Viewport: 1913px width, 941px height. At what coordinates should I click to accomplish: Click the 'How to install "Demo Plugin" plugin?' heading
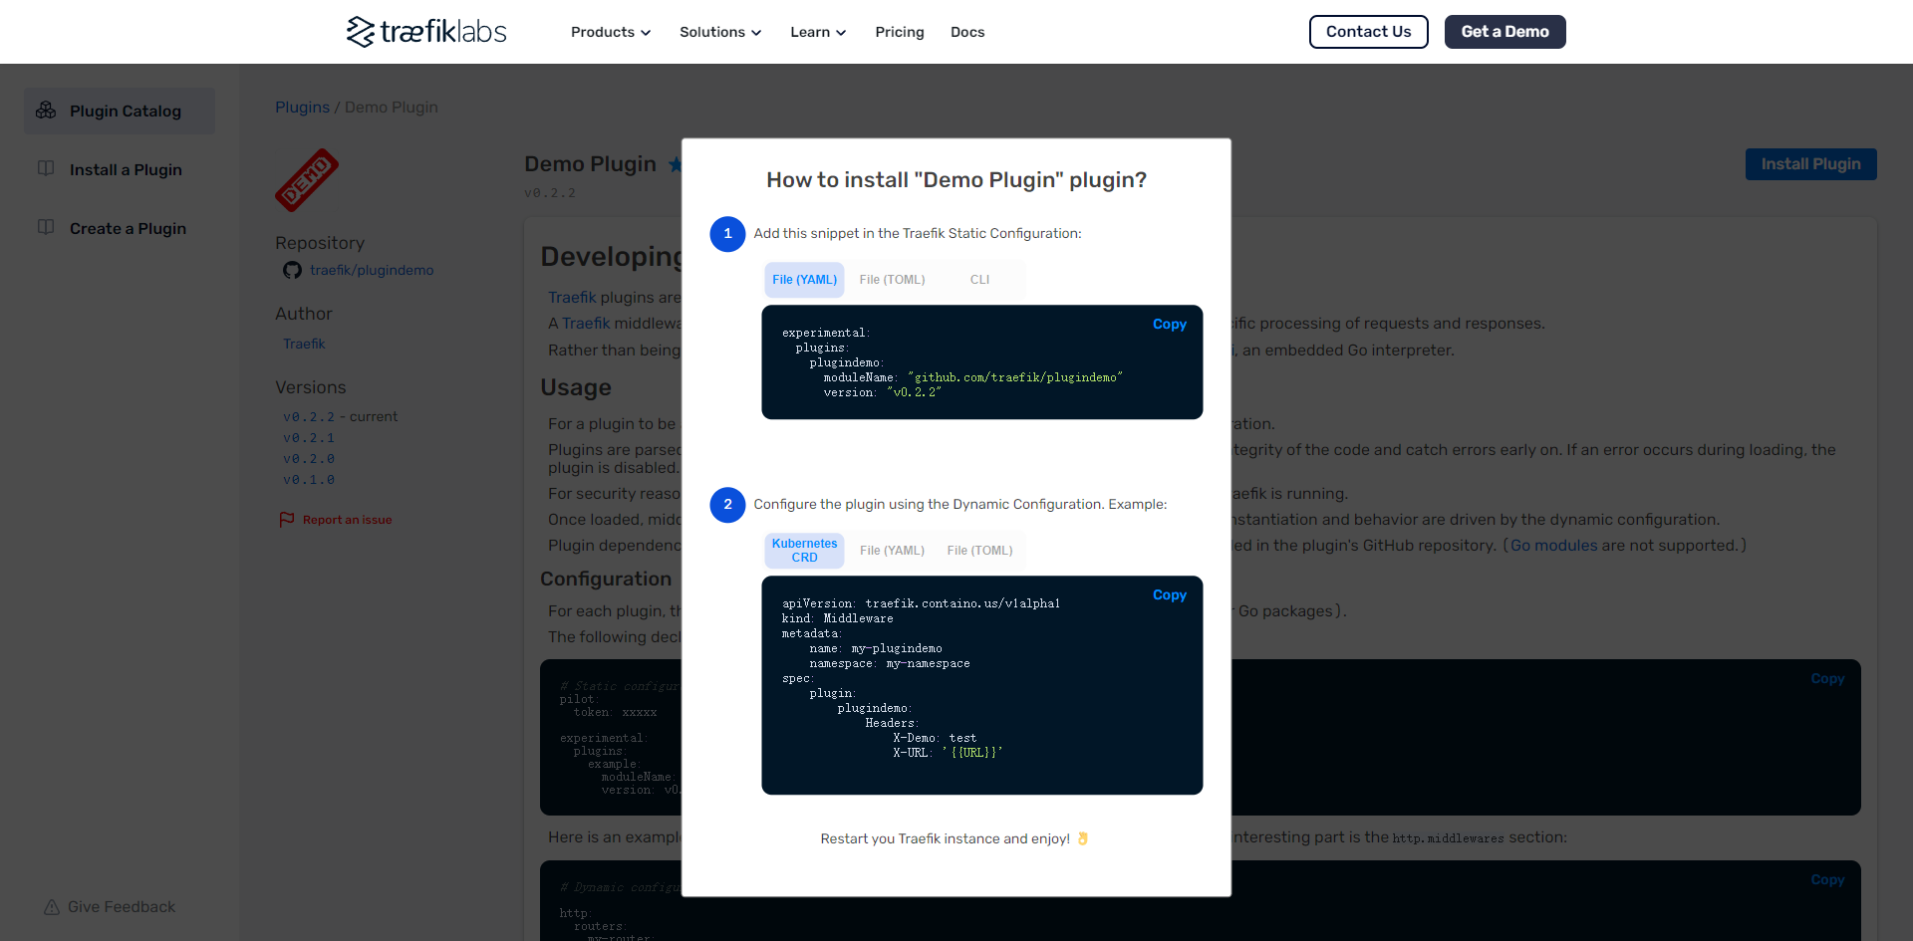tap(956, 180)
